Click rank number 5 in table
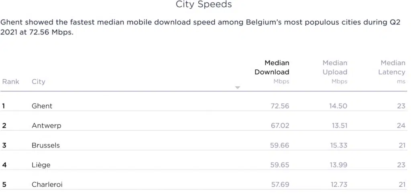 pos(4,184)
